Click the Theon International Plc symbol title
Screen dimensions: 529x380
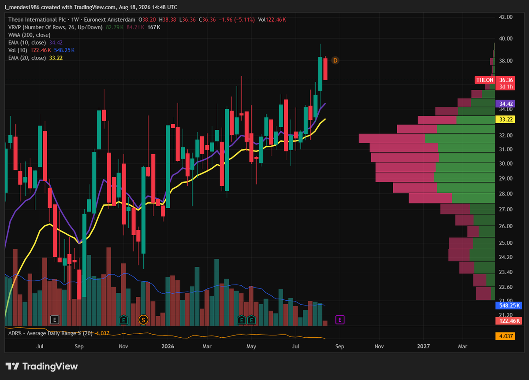[36, 20]
